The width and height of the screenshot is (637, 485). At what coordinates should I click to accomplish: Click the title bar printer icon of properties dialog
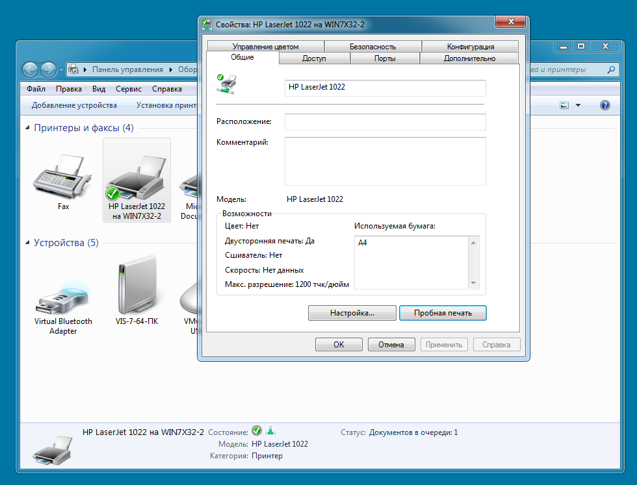click(207, 25)
